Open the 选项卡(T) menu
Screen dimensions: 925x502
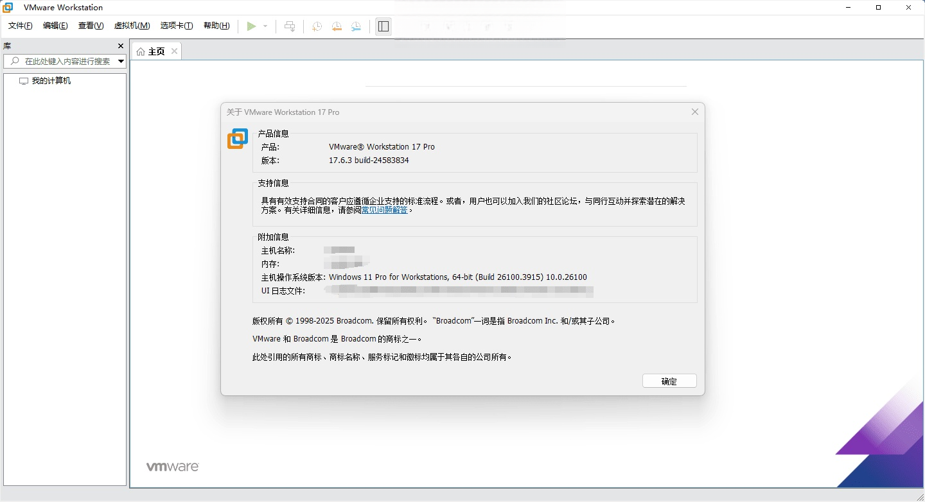pos(177,26)
